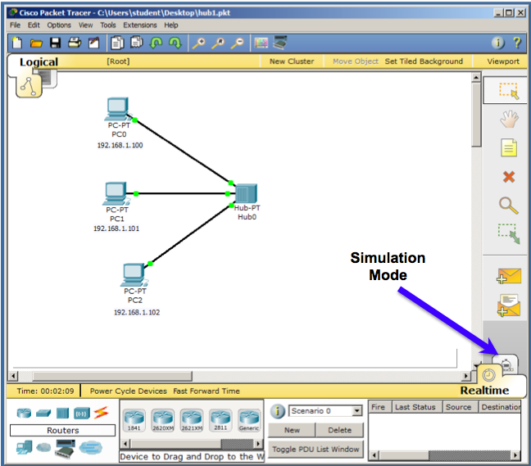Image resolution: width=531 pixels, height=466 pixels.
Task: Reset zoom with the middle magnifier icon
Action: point(218,43)
